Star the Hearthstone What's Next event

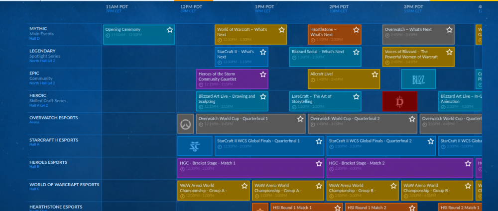(x=356, y=30)
